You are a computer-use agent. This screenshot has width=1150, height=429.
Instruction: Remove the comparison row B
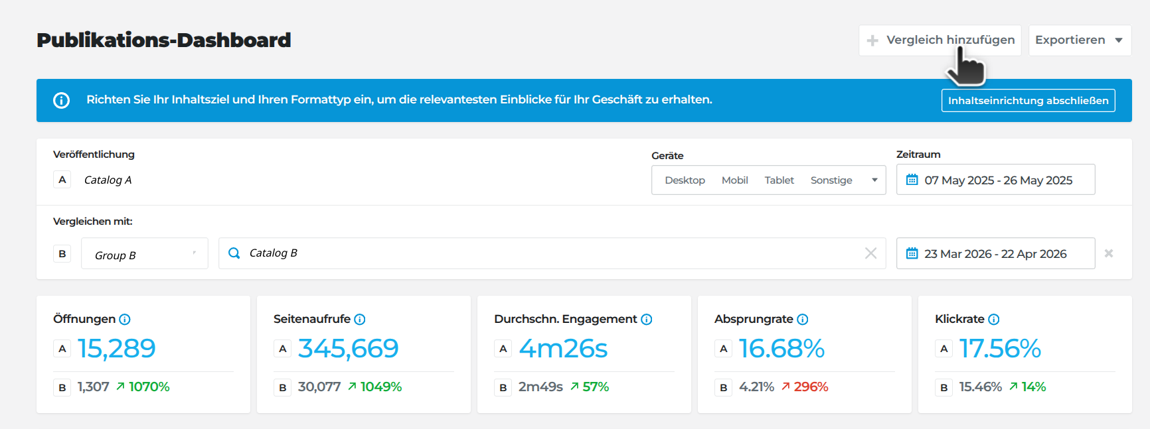[x=1109, y=253]
